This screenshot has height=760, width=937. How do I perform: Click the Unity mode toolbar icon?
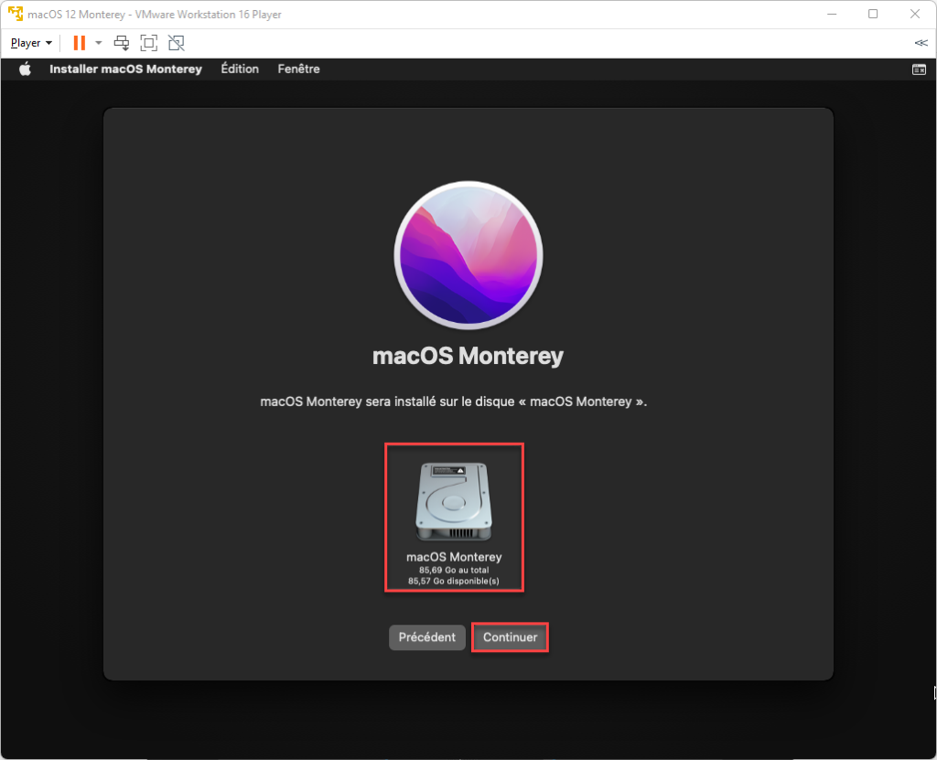[176, 42]
